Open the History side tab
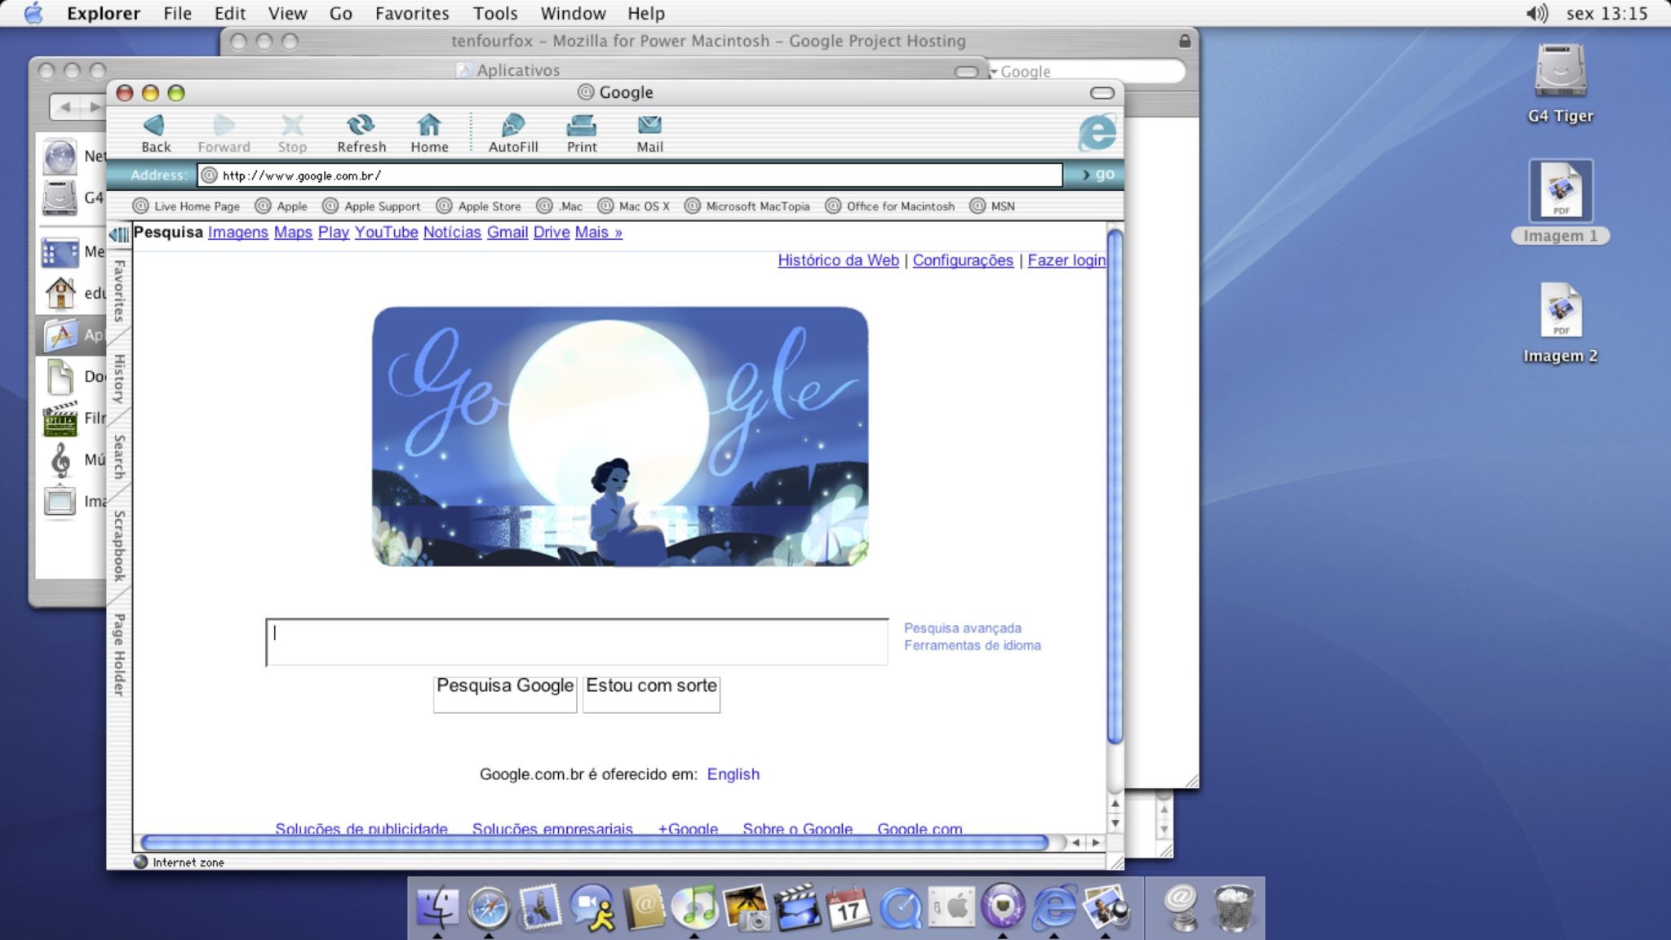Image resolution: width=1671 pixels, height=940 pixels. (x=119, y=379)
